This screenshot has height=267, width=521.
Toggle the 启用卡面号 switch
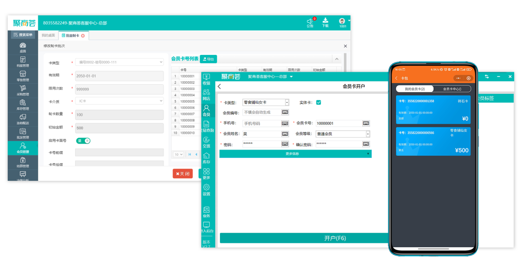pyautogui.click(x=83, y=140)
